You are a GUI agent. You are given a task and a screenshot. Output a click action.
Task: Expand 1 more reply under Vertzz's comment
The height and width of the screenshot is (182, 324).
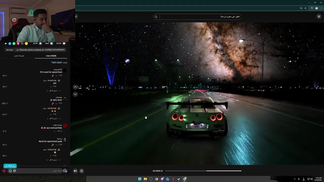click(x=52, y=160)
